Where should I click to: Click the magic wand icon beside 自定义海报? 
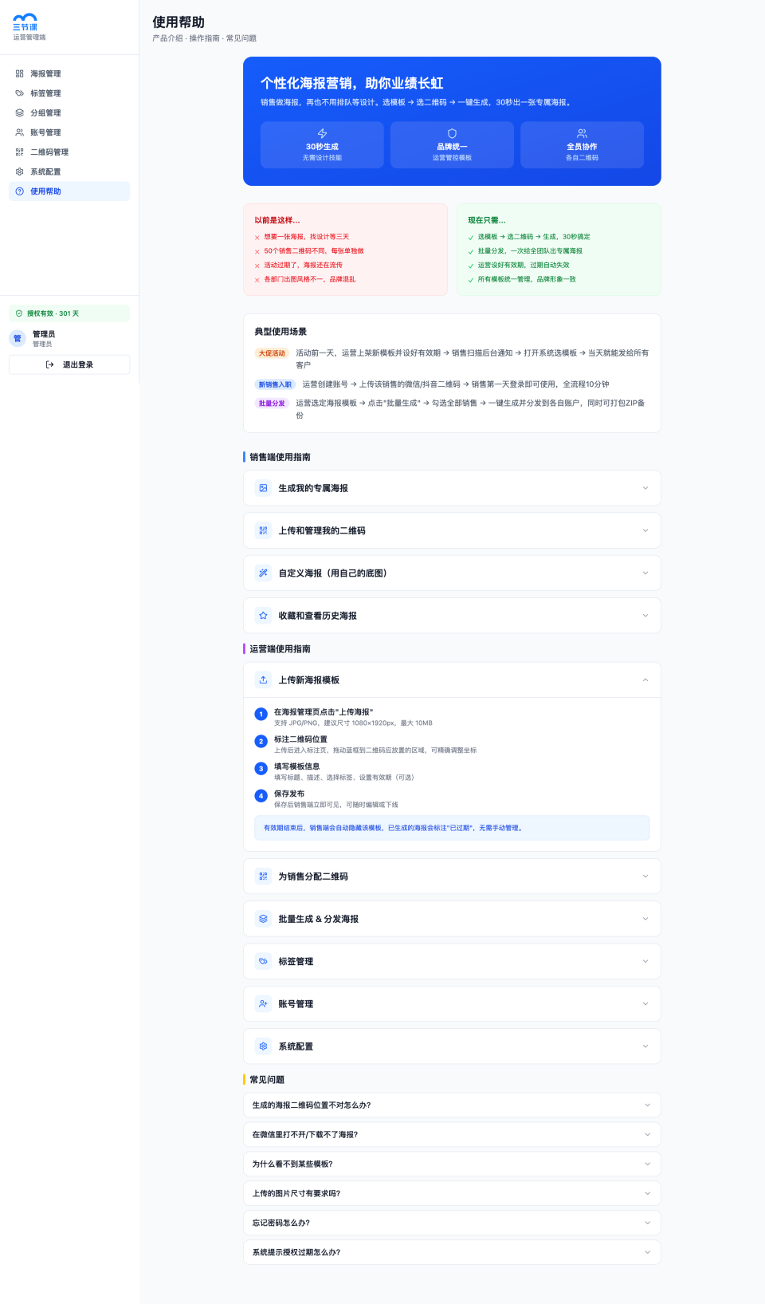click(263, 573)
